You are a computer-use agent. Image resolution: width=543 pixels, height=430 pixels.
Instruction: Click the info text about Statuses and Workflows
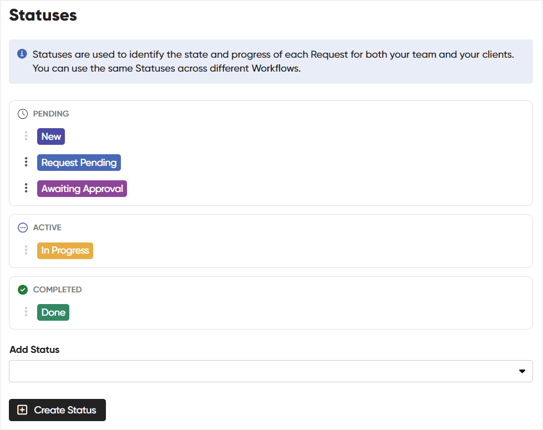273,62
